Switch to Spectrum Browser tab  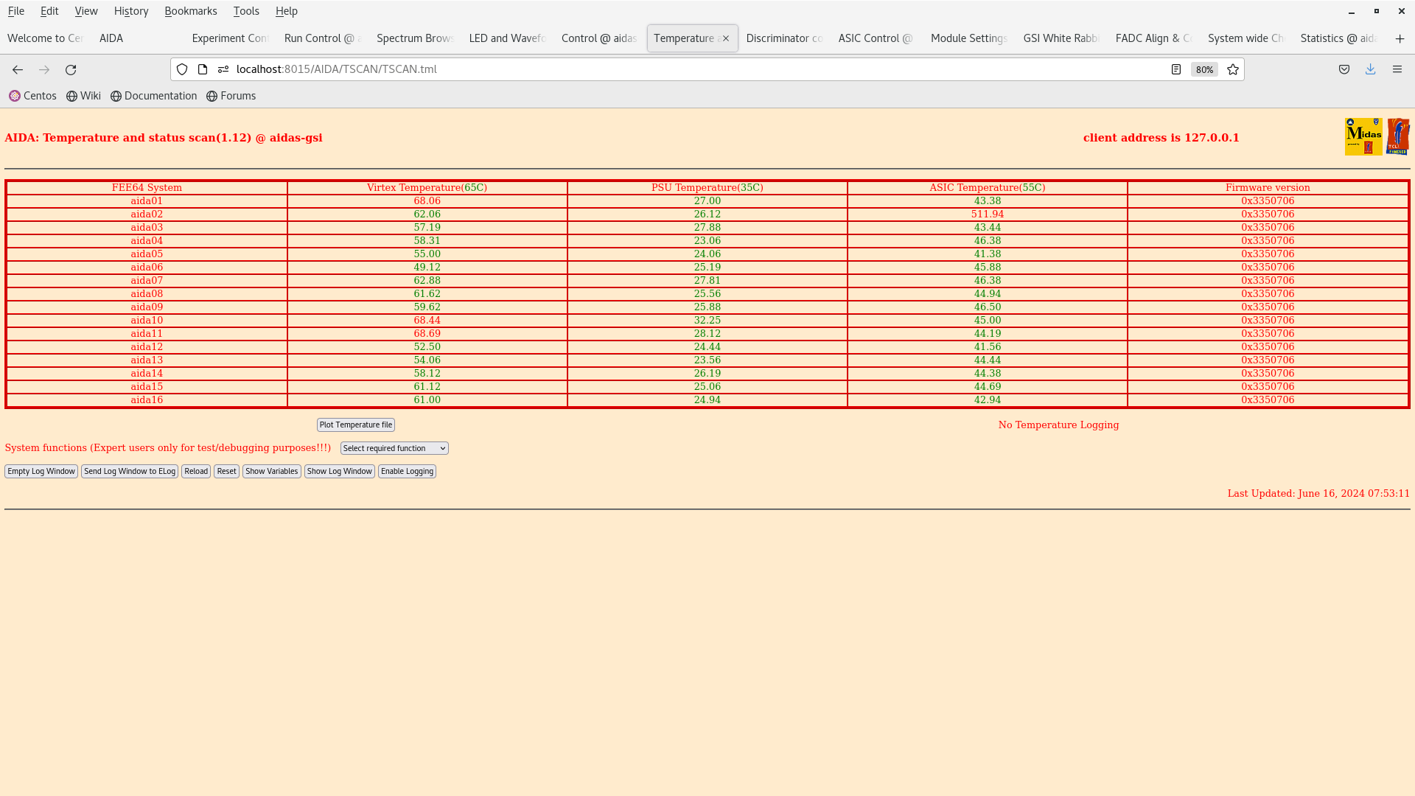(412, 38)
